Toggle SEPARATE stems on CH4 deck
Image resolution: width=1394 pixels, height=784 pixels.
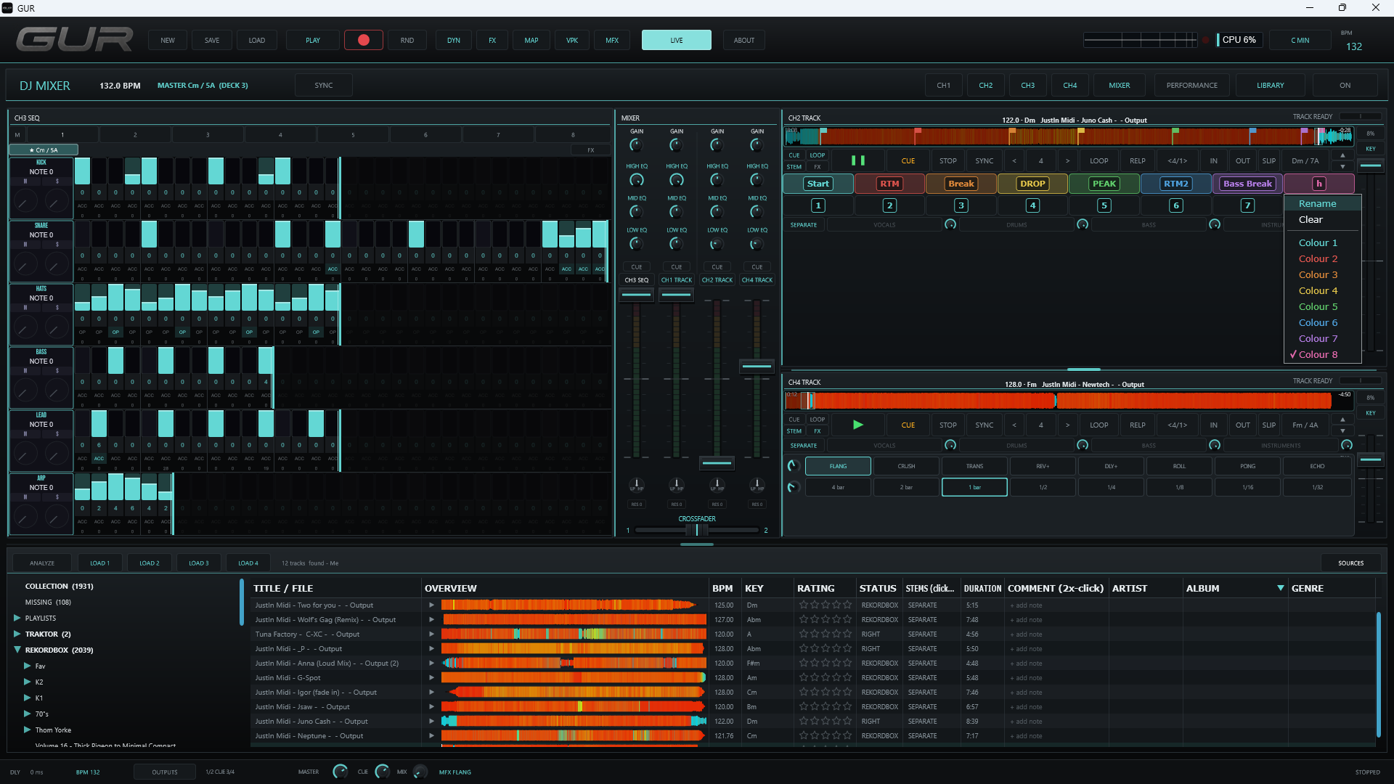803,445
